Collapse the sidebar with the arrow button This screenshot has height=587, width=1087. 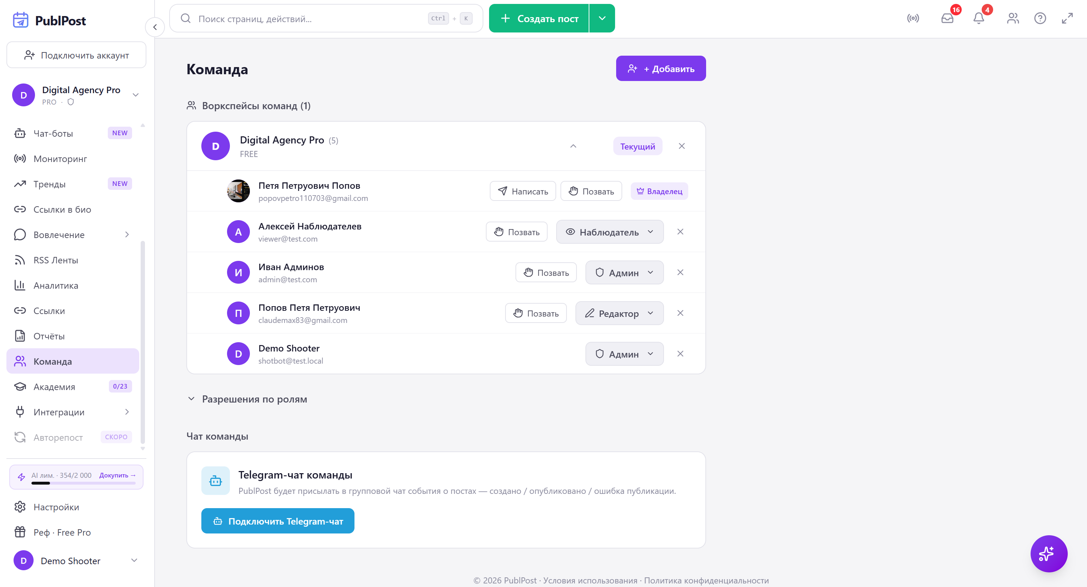[155, 27]
